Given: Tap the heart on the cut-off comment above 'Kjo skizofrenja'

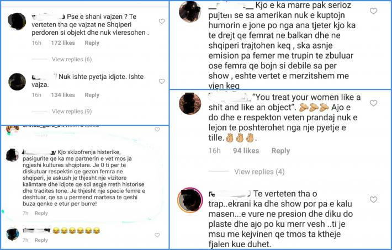Looking at the screenshot, I should [157, 130].
